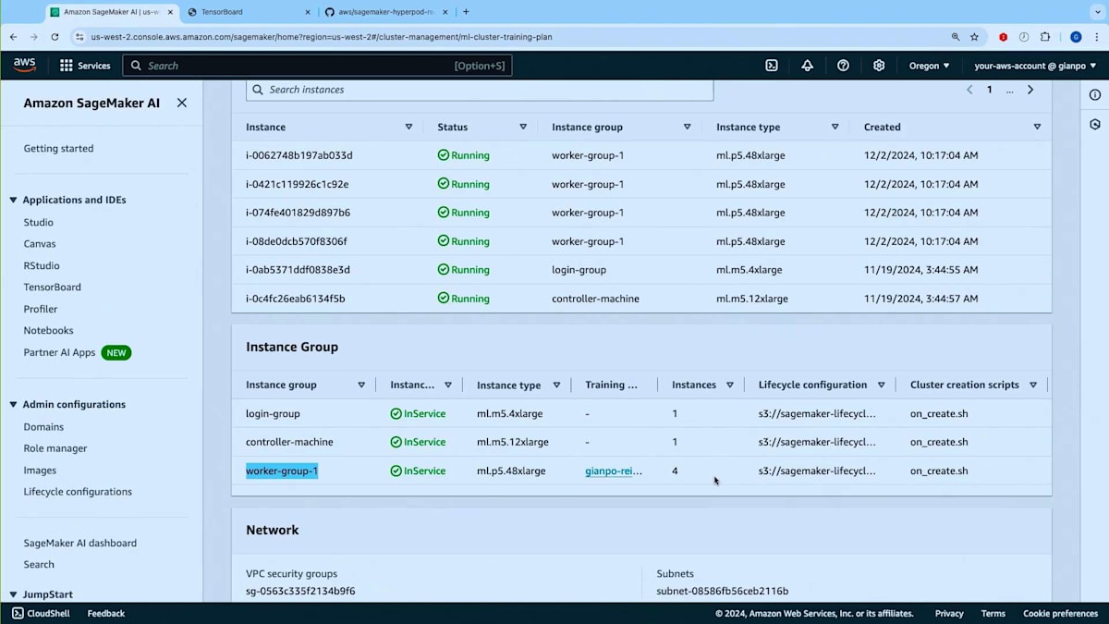Go to next page of instances
This screenshot has width=1109, height=624.
click(1030, 90)
